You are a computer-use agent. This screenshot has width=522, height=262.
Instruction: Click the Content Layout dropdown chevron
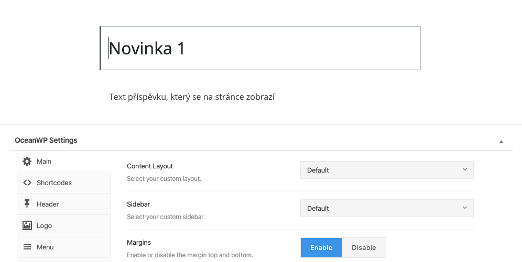(465, 169)
